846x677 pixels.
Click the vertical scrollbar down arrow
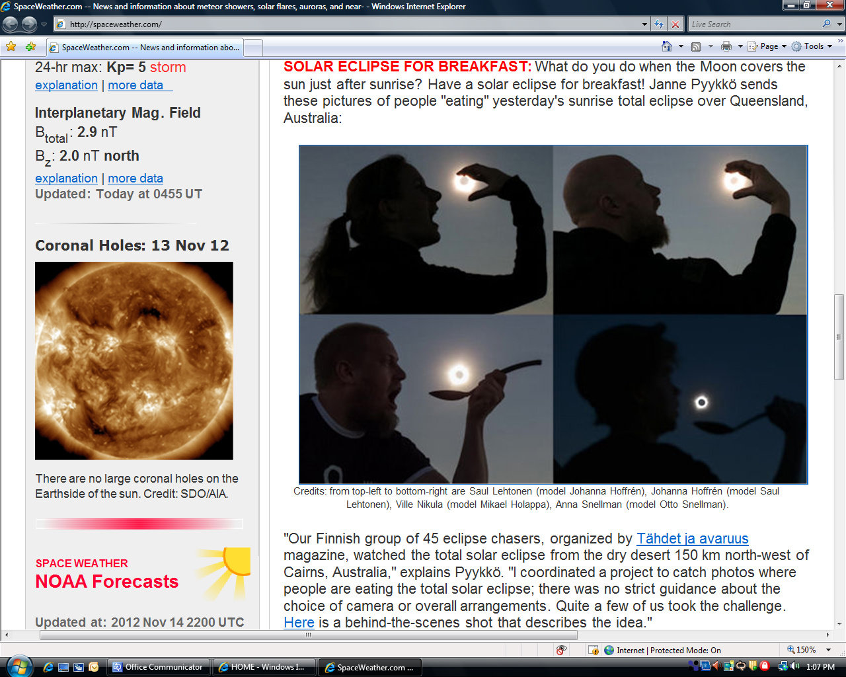point(839,623)
